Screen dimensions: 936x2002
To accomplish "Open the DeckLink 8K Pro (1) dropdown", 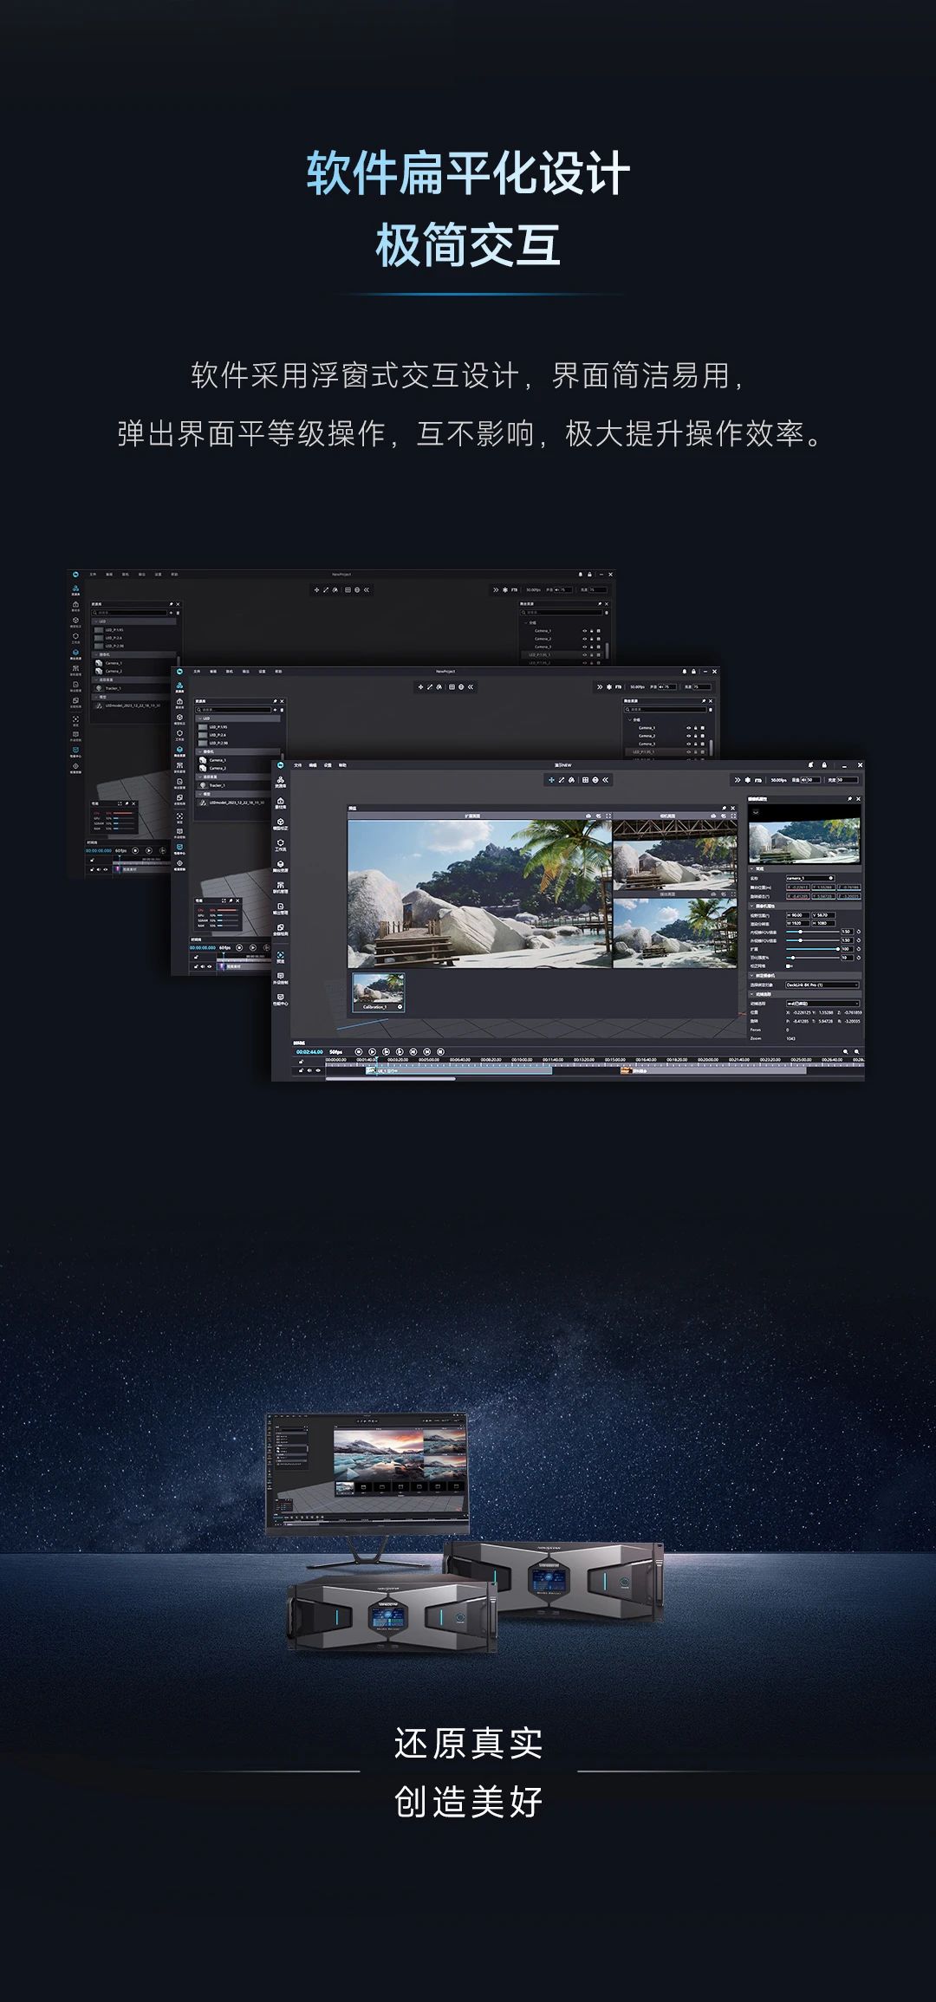I will click(x=822, y=985).
